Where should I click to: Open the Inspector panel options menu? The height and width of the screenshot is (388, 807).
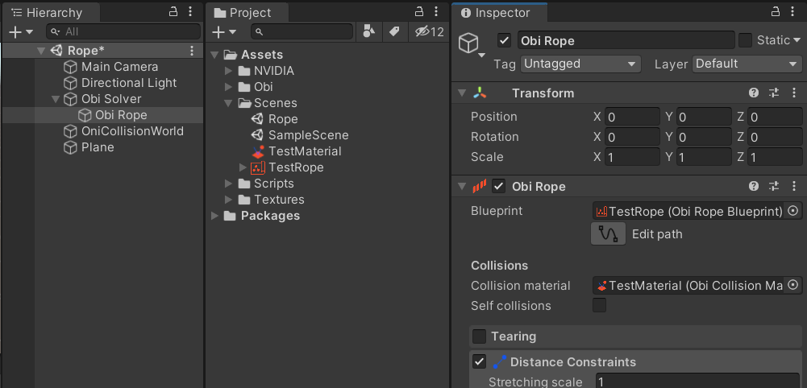click(x=792, y=11)
